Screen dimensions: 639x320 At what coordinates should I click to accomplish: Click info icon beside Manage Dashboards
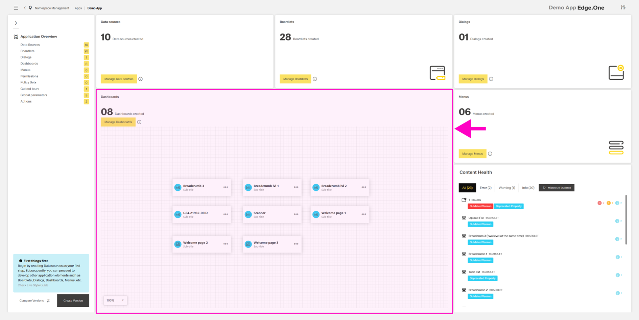(139, 122)
